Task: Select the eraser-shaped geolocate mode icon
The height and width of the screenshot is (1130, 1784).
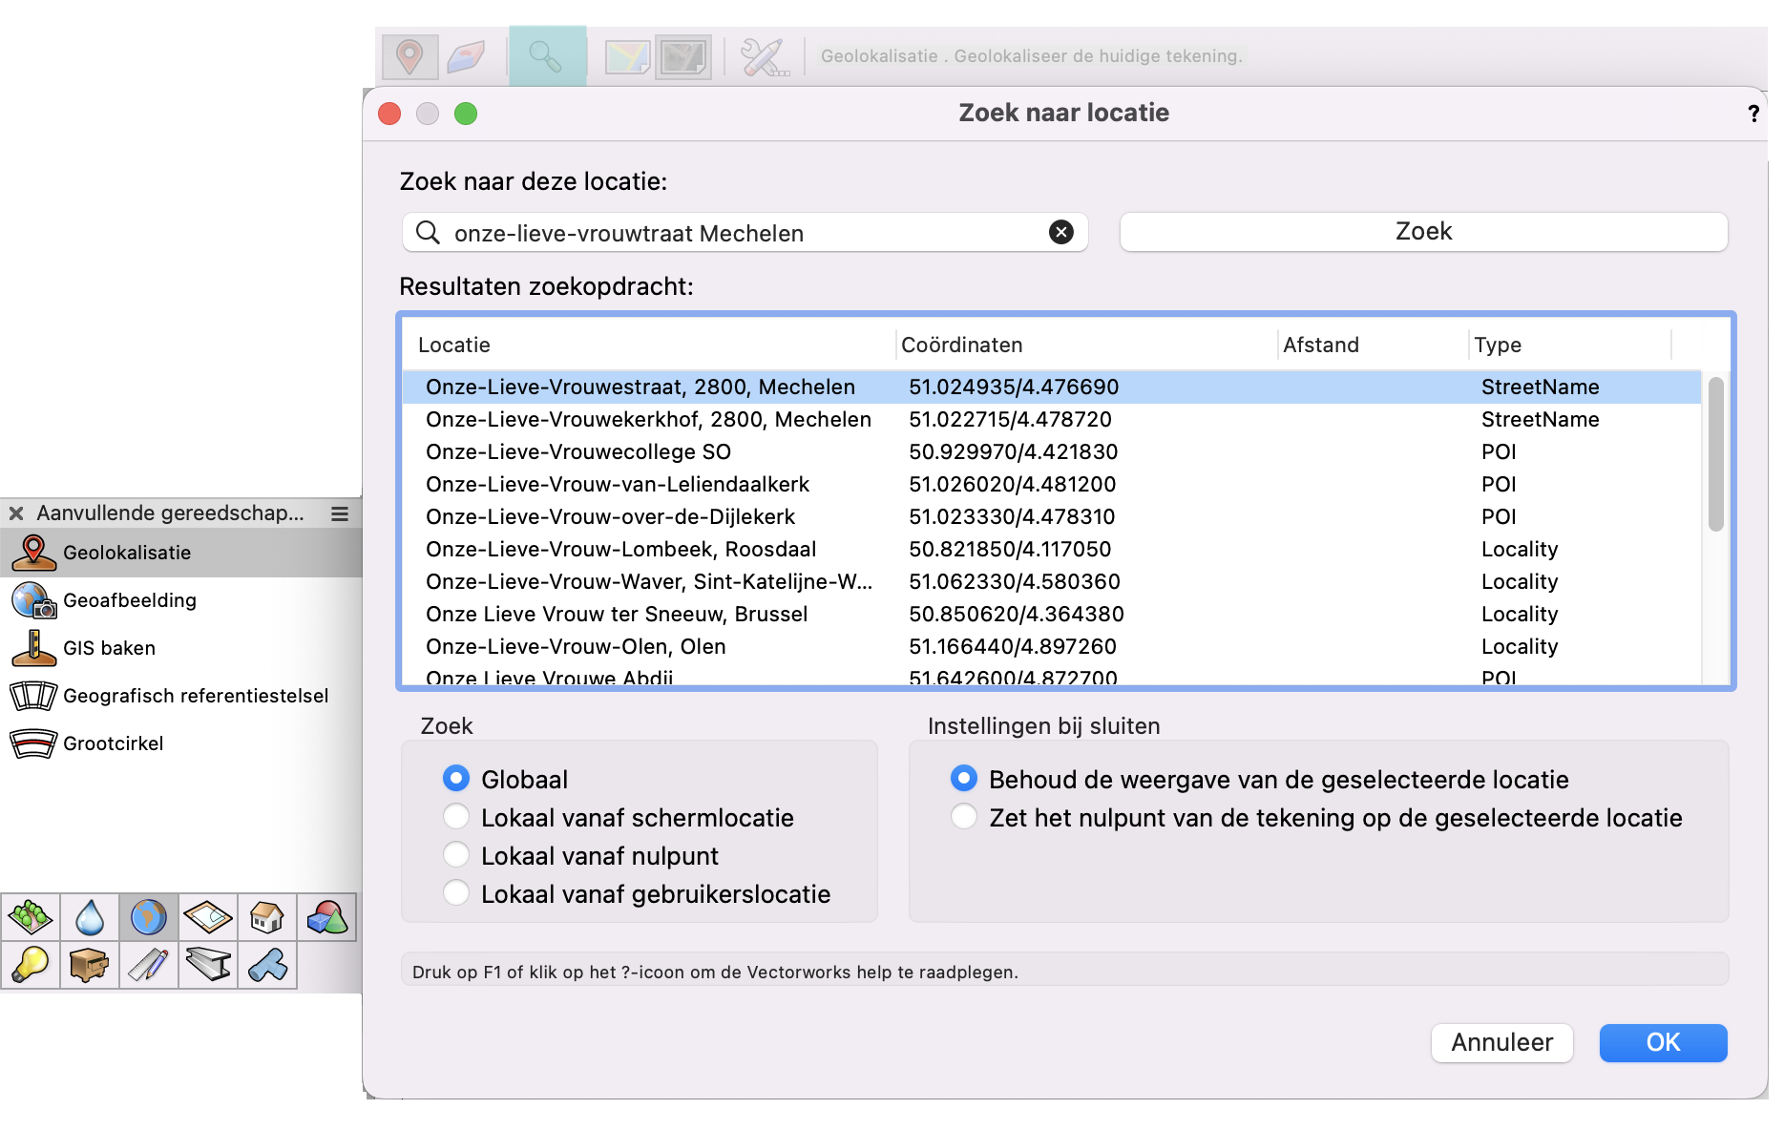Action: pyautogui.click(x=466, y=57)
